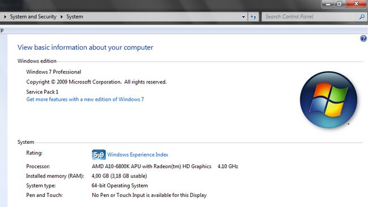Minimize the System window
Screen dimensions: 368x207
pos(328,4)
